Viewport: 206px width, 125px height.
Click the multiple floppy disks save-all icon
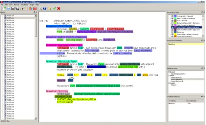click(x=17, y=8)
